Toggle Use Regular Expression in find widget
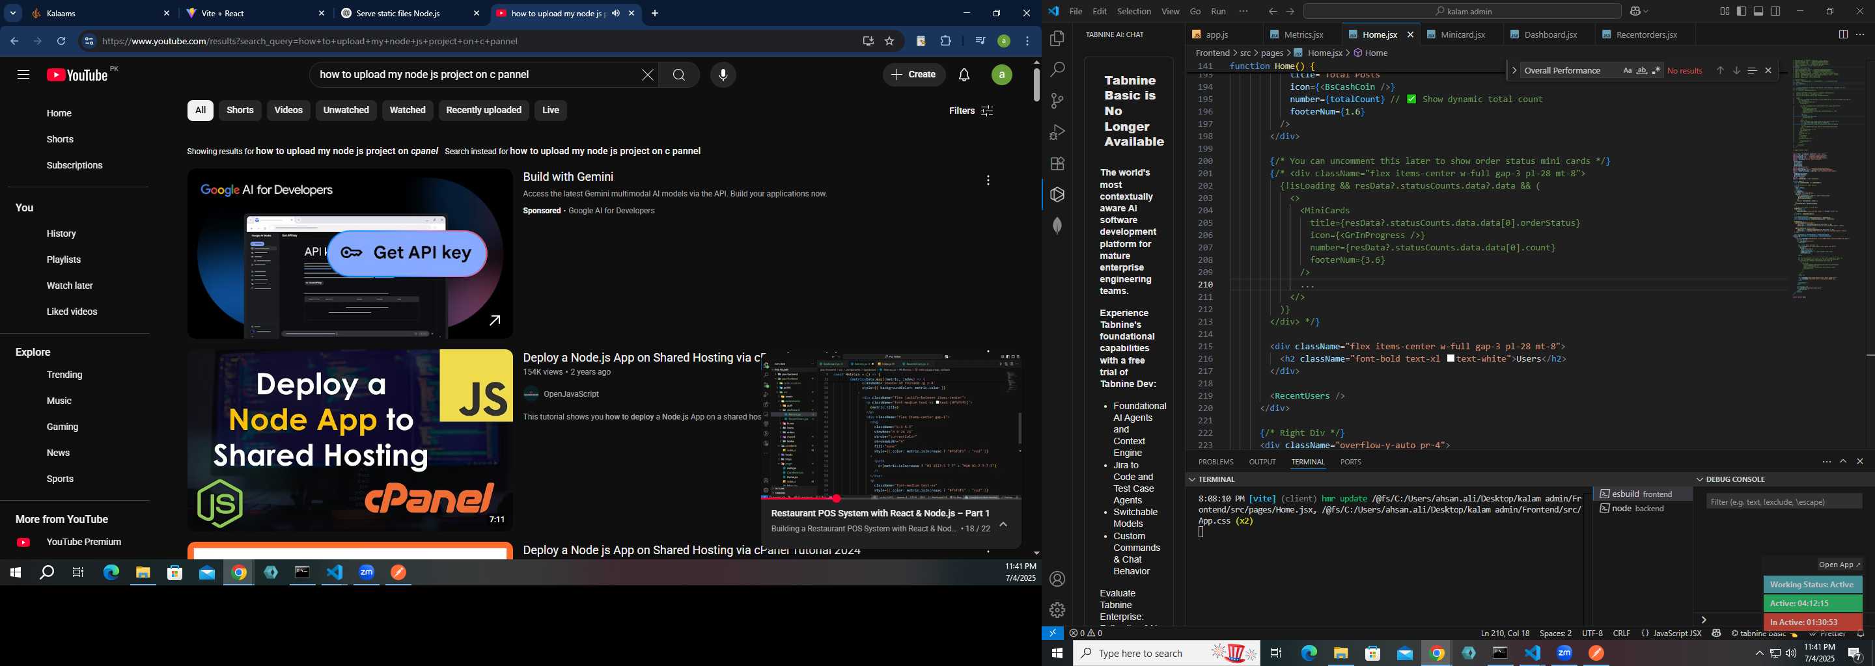 1656,70
